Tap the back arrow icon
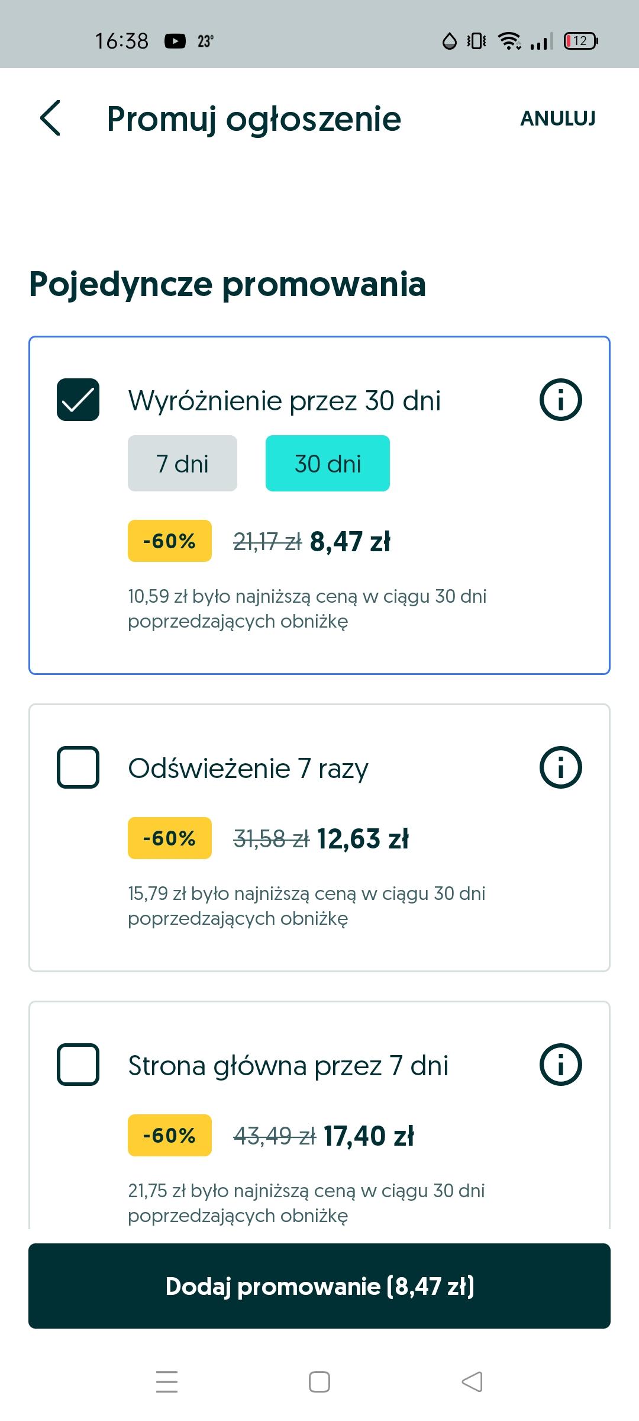Image resolution: width=639 pixels, height=1421 pixels. [51, 118]
